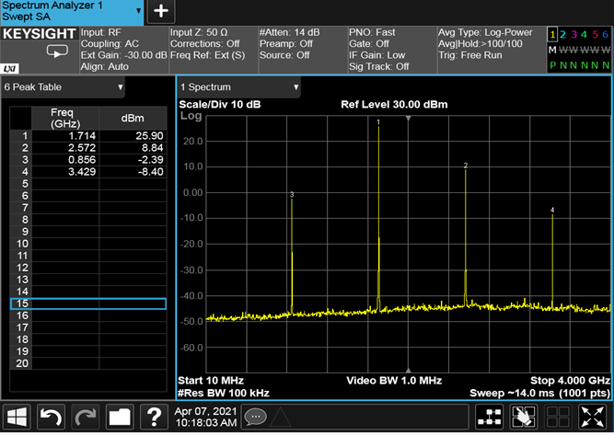
Task: Click the Sweep ~14.0 ms (1001 pts) annotation
Action: [540, 393]
